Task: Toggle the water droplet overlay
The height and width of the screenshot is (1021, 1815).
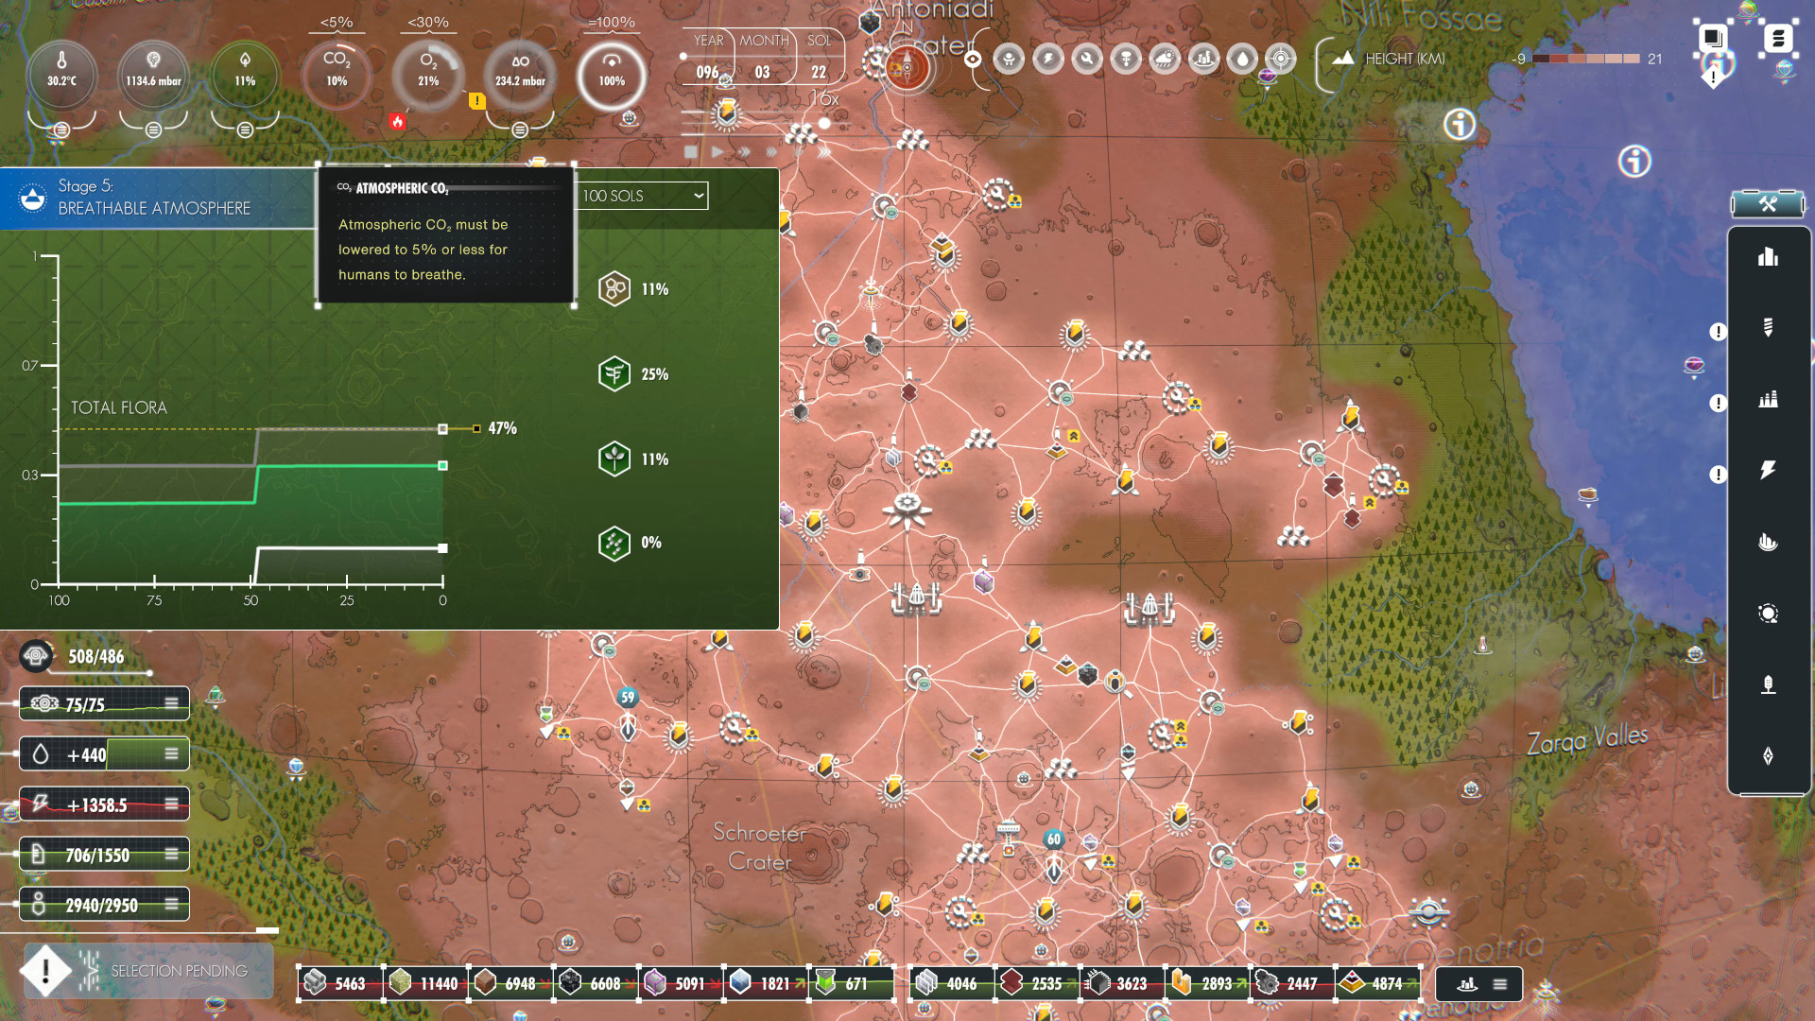Action: tap(1242, 59)
